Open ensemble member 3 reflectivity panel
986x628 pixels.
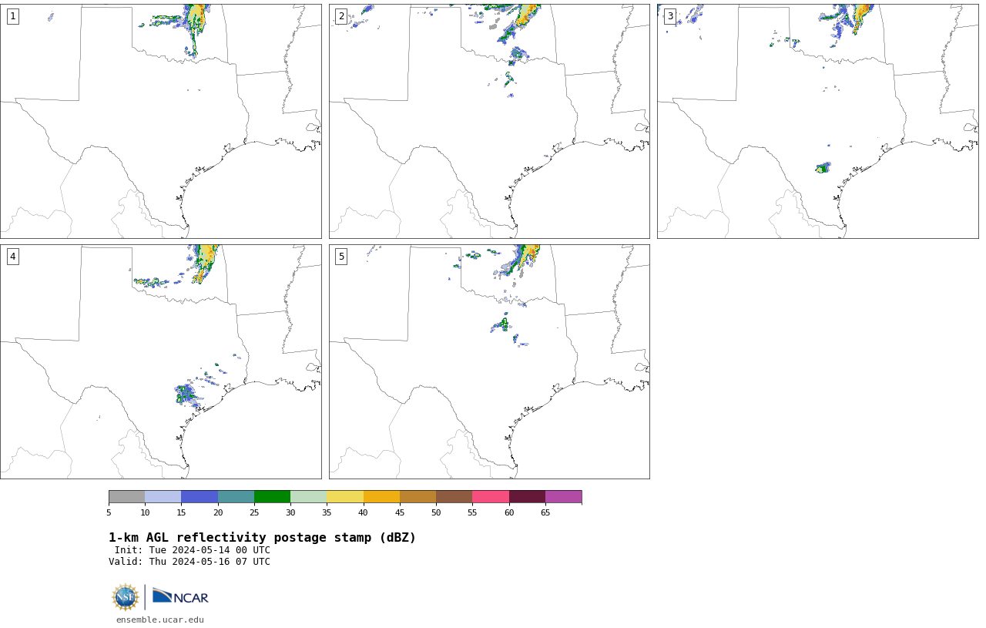point(818,121)
